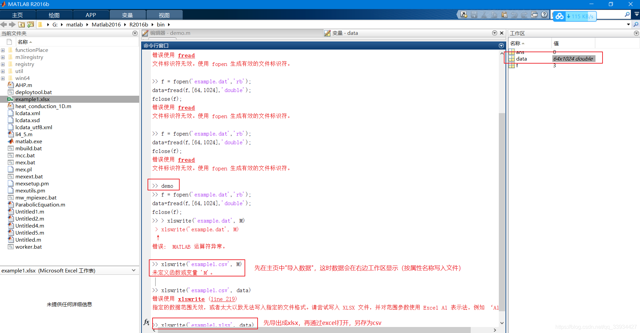
Task: Click the search magnifier icon
Action: pos(627,15)
